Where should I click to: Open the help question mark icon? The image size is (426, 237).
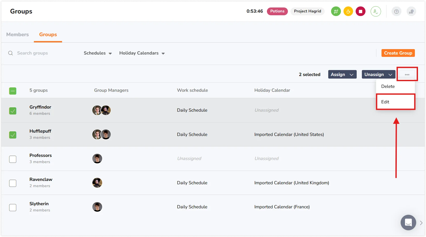tap(396, 11)
